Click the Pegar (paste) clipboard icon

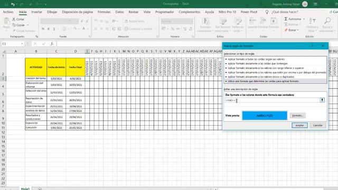point(6,22)
